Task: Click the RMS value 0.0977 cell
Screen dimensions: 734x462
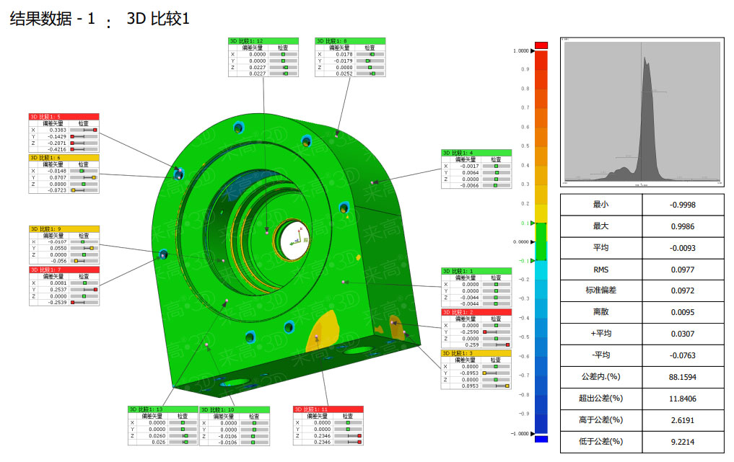Action: 682,269
